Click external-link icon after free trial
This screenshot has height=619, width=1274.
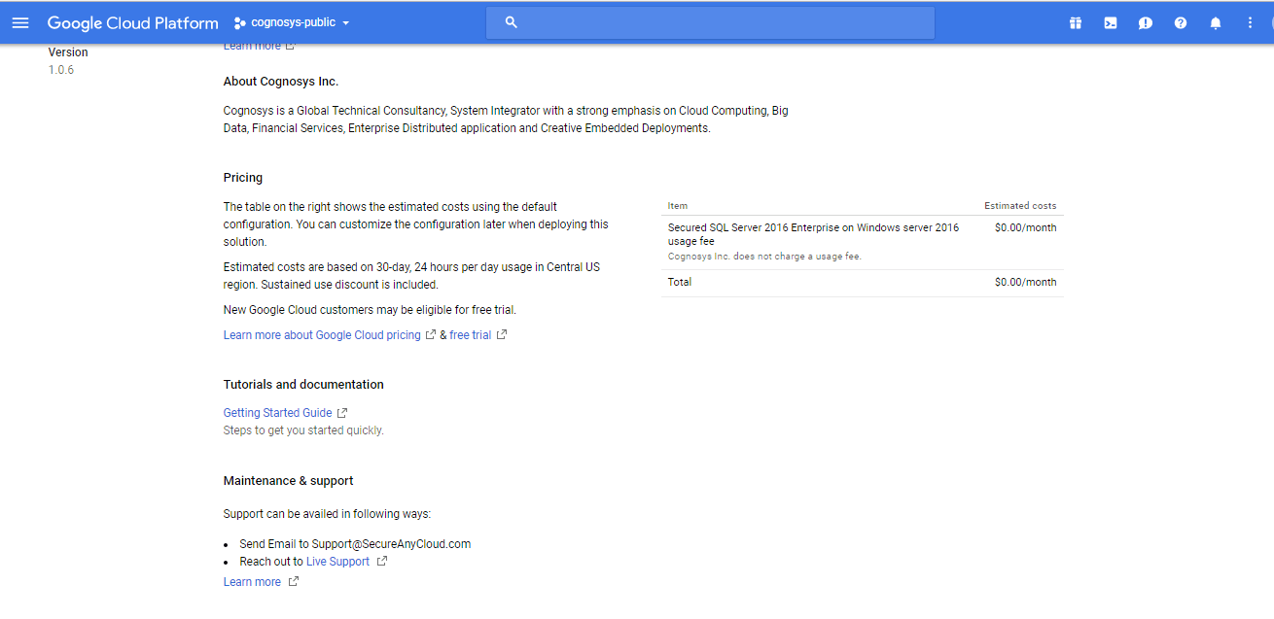pyautogui.click(x=502, y=335)
